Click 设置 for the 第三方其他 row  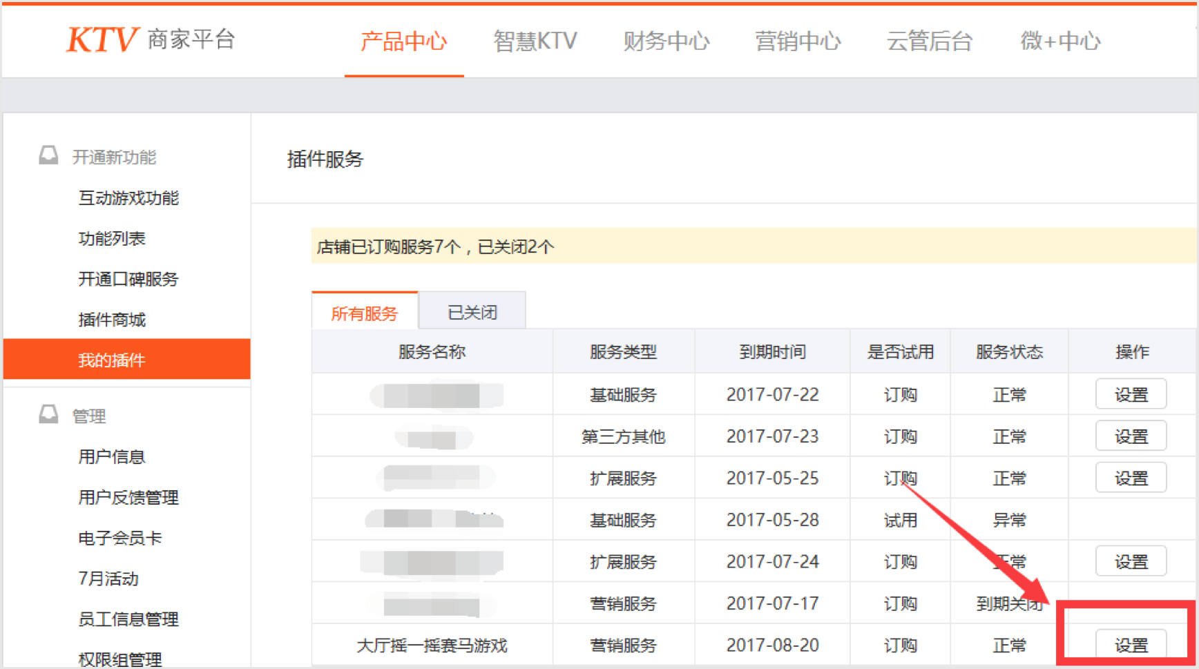1131,436
